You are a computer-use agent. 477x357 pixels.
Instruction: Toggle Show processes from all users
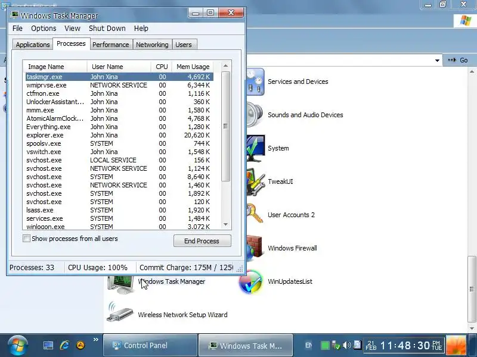[x=26, y=239]
